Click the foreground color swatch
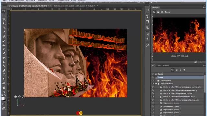Screen dimensions: 207x116 point(3,98)
